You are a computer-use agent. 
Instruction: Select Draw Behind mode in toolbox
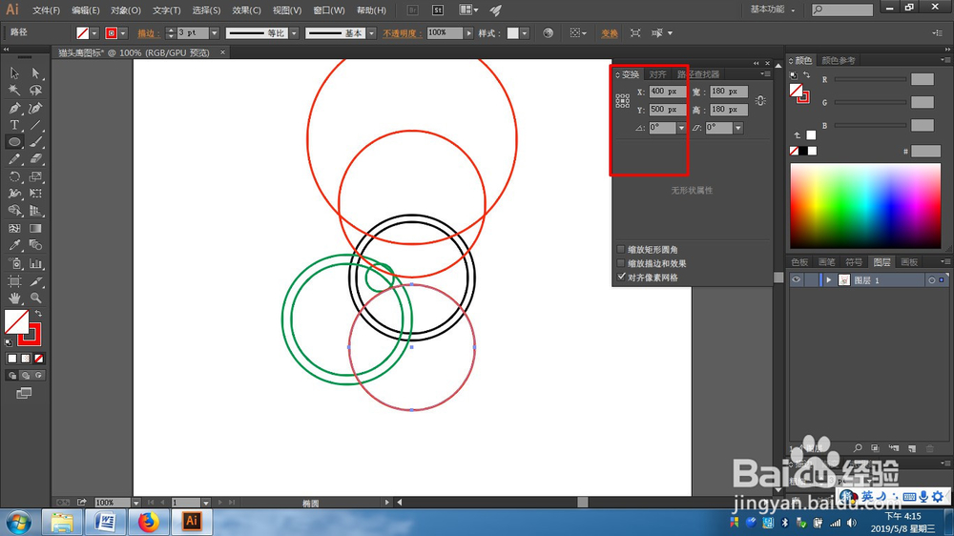point(26,376)
